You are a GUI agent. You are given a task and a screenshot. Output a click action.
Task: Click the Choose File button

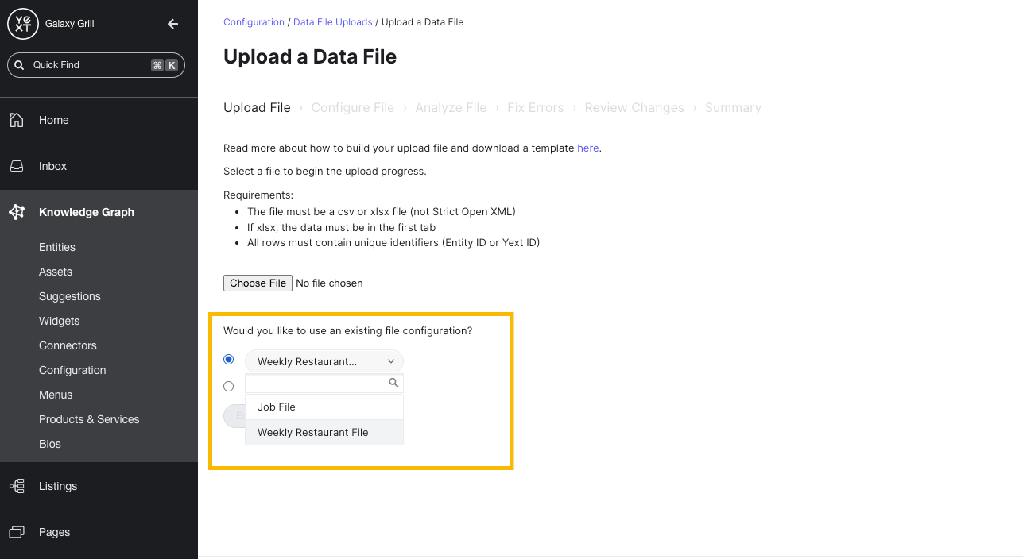click(x=258, y=283)
